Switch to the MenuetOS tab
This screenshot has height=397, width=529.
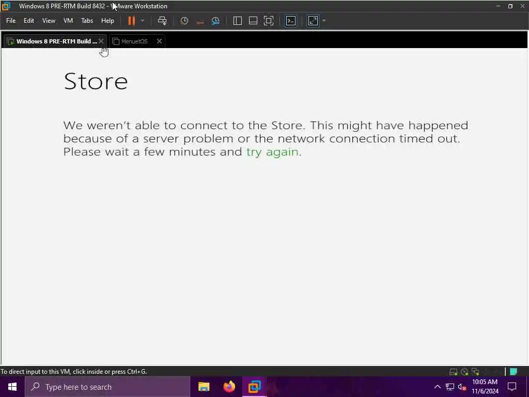click(134, 41)
